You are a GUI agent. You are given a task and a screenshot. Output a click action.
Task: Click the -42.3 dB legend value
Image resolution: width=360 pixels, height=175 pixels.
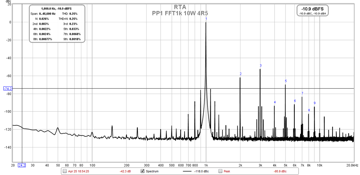click(x=125, y=171)
